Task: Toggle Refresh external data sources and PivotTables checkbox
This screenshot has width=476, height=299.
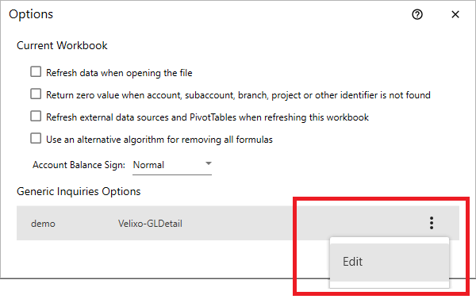Action: (36, 117)
